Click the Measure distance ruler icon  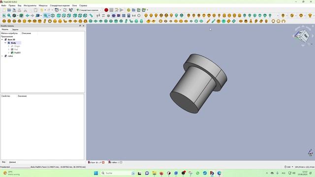click(91, 15)
